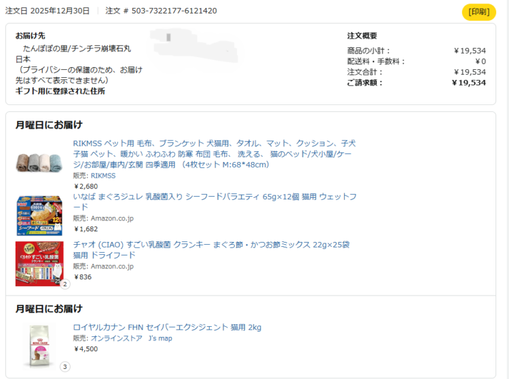Click the CIAO クランキー product image
509x379 pixels.
coord(39,263)
